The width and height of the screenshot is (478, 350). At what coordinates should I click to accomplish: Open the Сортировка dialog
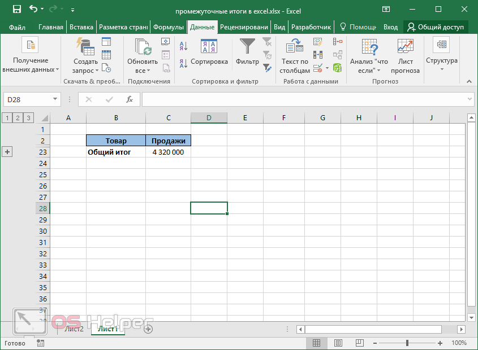pyautogui.click(x=209, y=53)
